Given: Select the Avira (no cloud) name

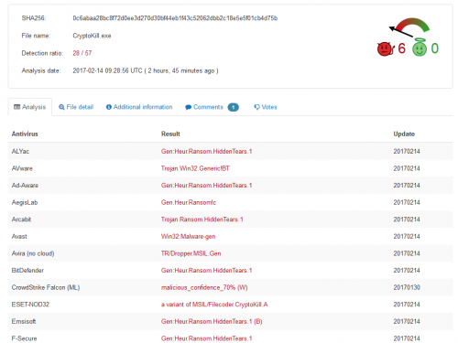Looking at the screenshot, I should tap(33, 253).
